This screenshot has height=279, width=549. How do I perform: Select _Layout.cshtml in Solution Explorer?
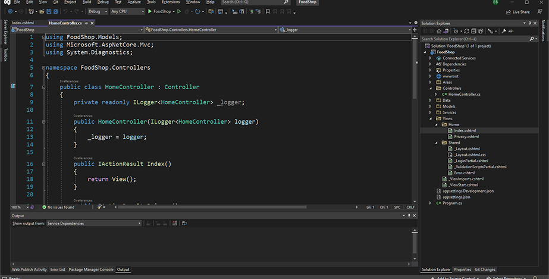[x=467, y=149]
